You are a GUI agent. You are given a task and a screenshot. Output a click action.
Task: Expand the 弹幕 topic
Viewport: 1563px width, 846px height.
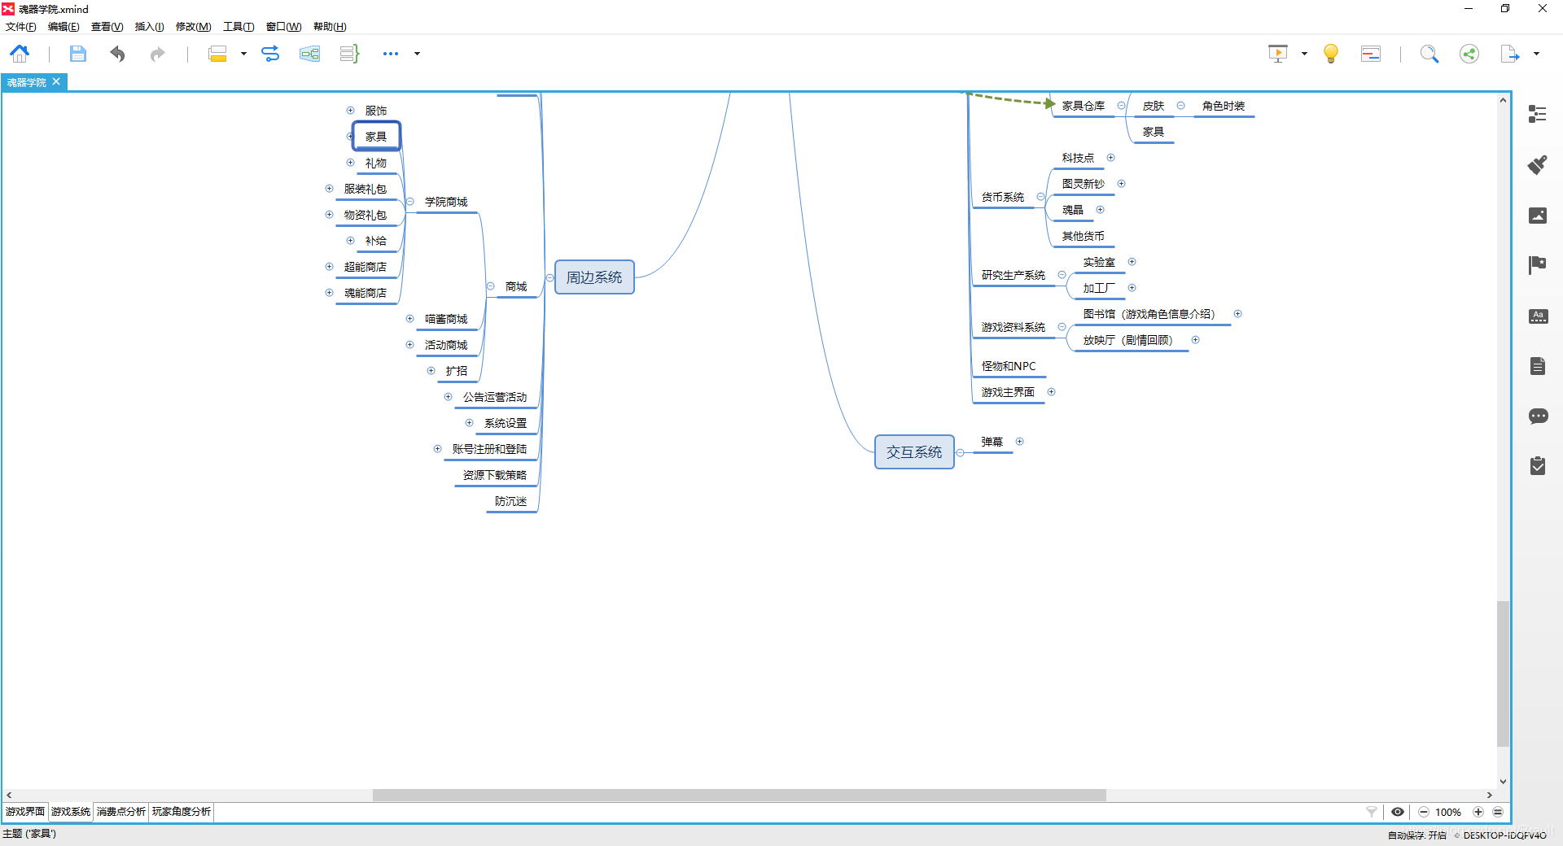[1019, 442]
